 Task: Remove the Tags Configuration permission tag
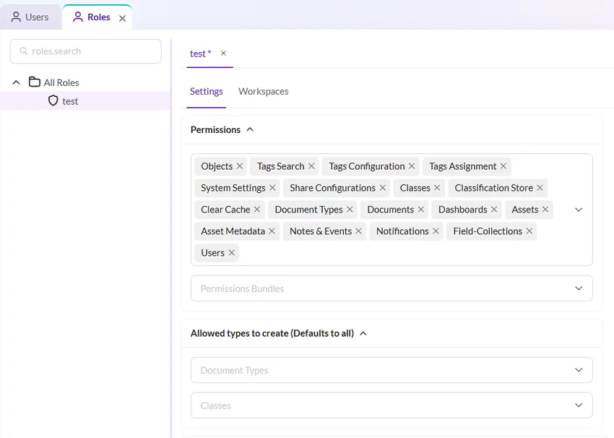click(x=412, y=166)
